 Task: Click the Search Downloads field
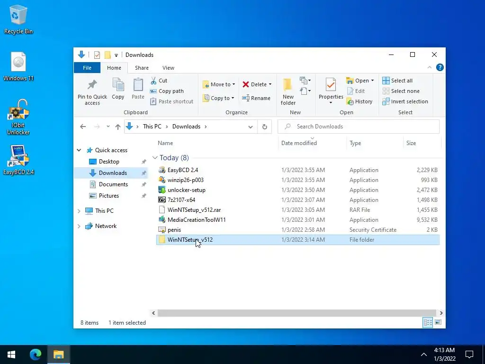[x=359, y=127]
